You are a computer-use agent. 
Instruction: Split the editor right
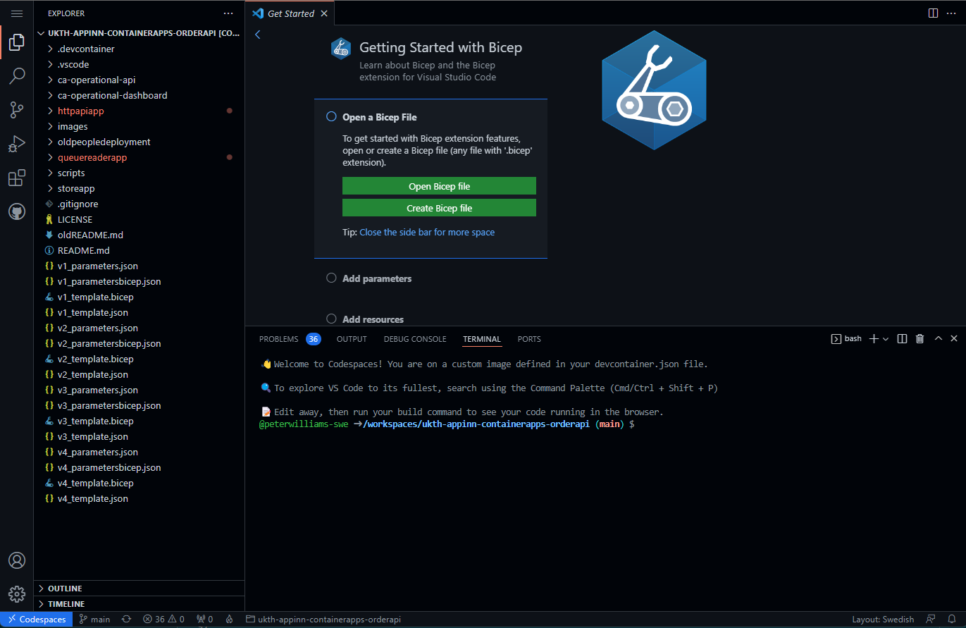(933, 13)
